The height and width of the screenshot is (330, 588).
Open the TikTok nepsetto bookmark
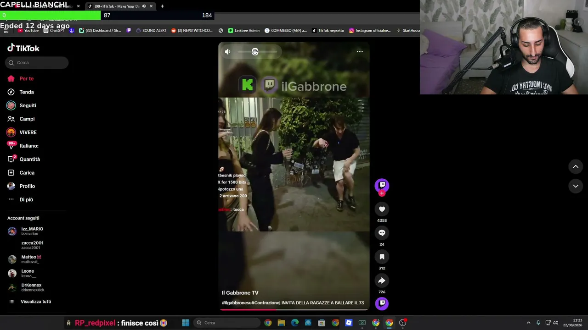328,31
